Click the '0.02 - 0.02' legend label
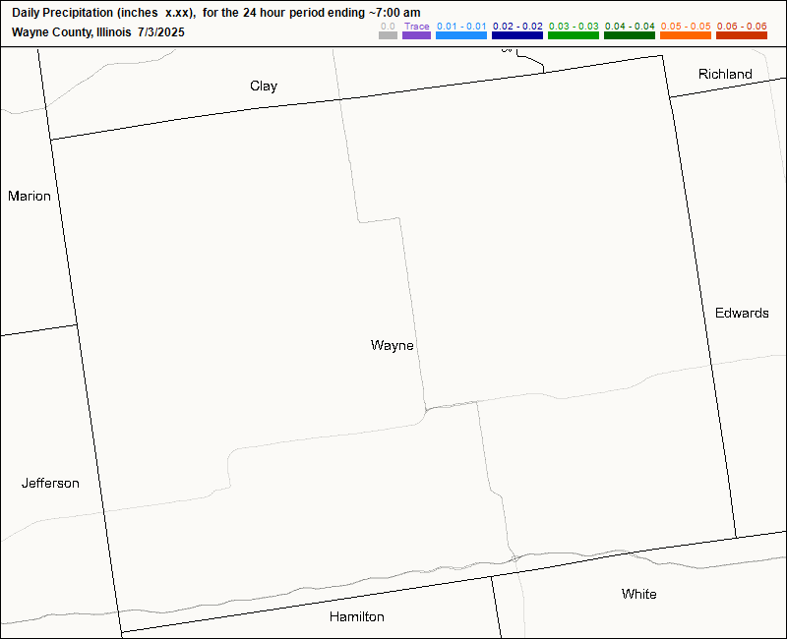Image resolution: width=787 pixels, height=639 pixels. [517, 27]
